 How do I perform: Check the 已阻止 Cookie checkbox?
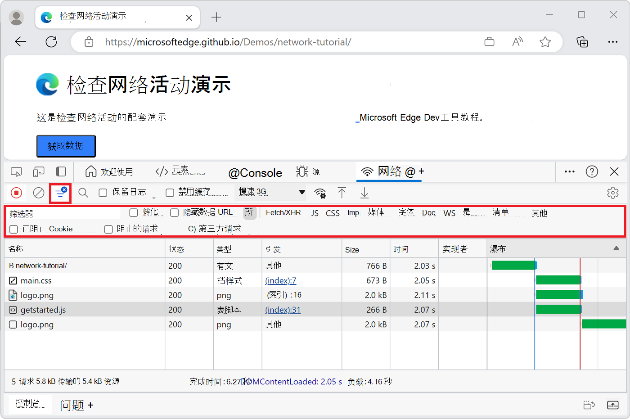click(x=14, y=229)
